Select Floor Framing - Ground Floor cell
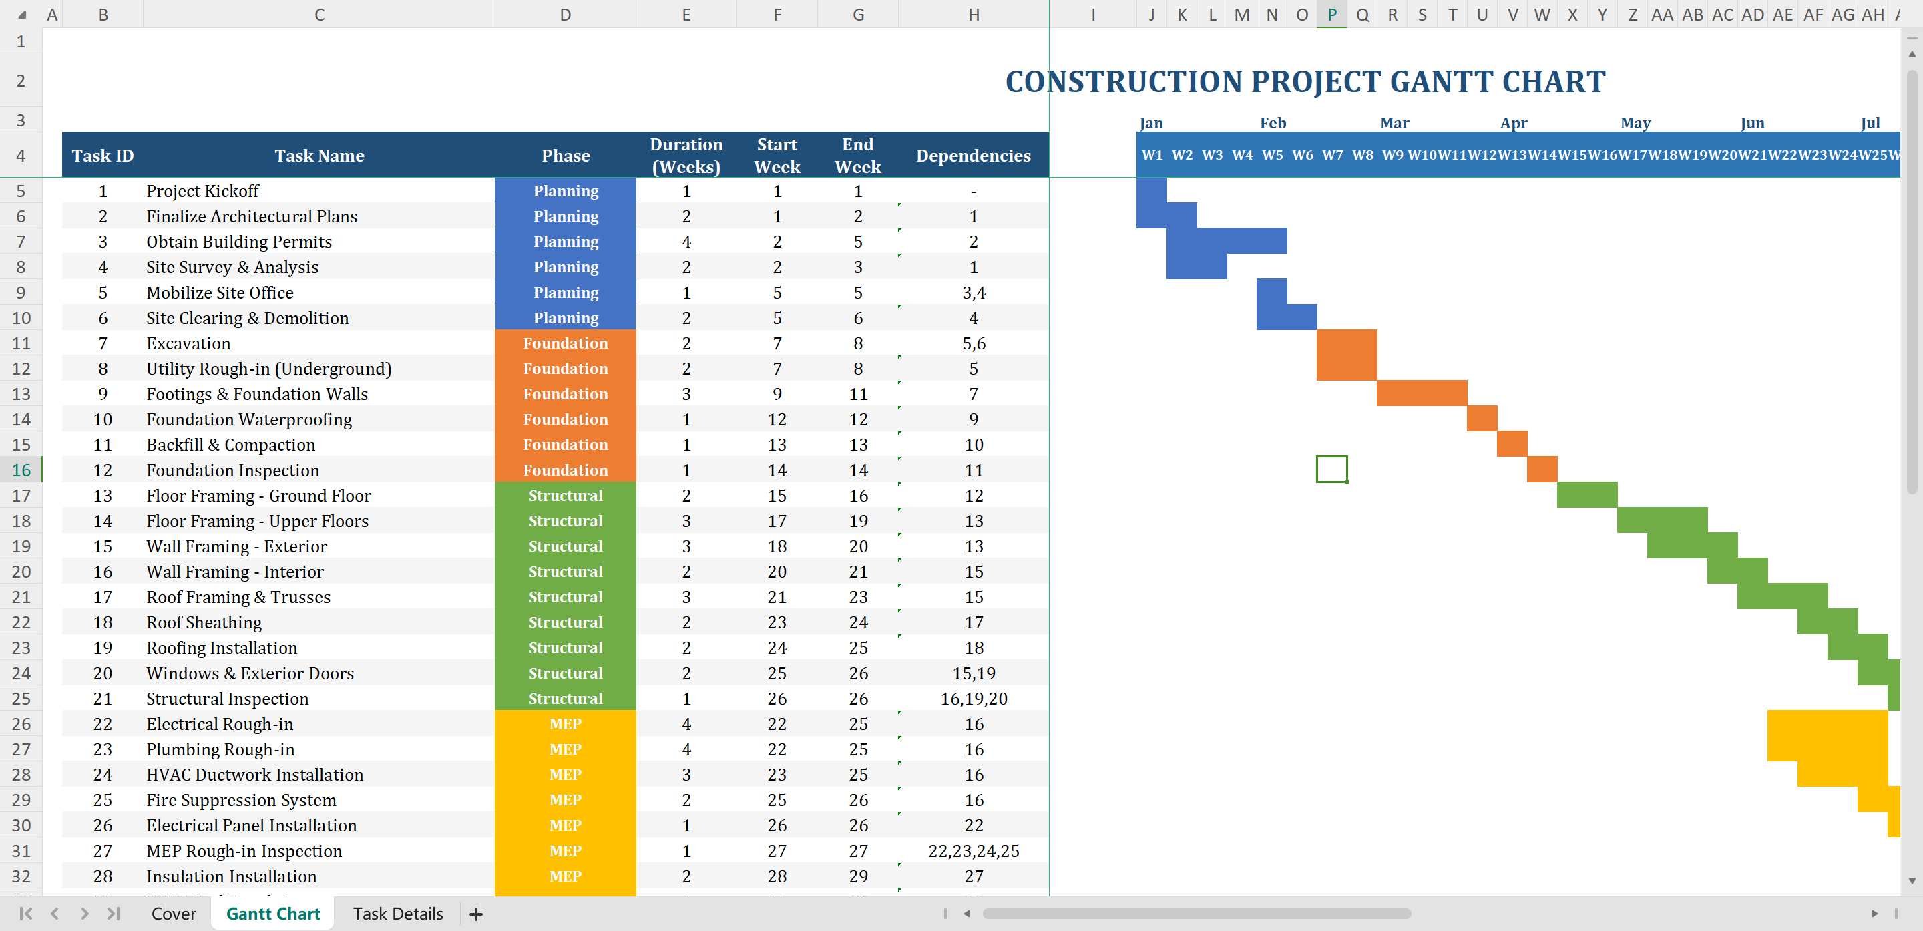The image size is (1923, 931). [x=318, y=495]
